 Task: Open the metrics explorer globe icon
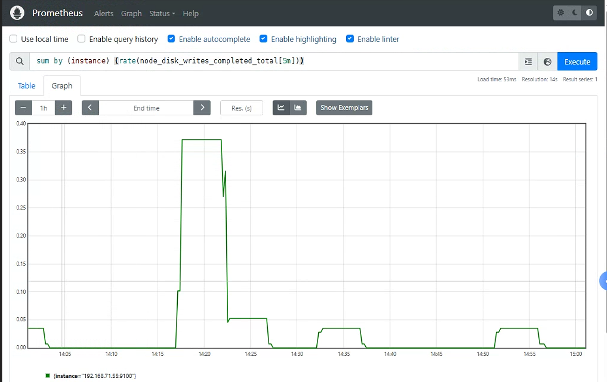(x=548, y=62)
